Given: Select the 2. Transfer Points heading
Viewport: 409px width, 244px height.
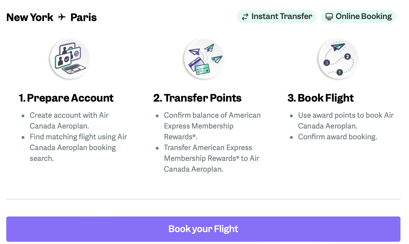Looking at the screenshot, I should coord(197,98).
